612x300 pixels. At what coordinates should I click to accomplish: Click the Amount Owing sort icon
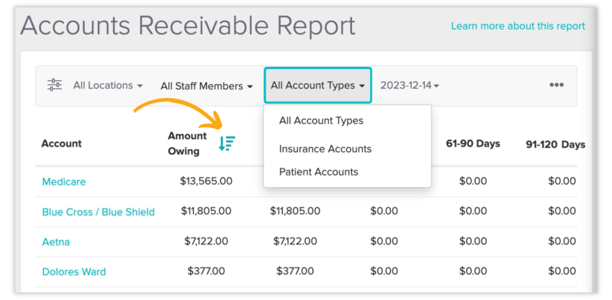(x=227, y=143)
